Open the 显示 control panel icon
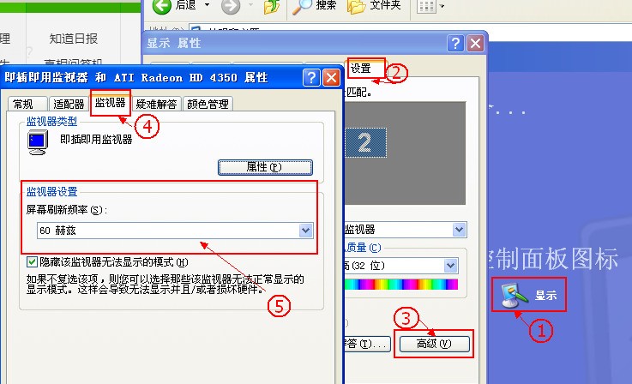Screen dimensions: 632x384 point(529,295)
